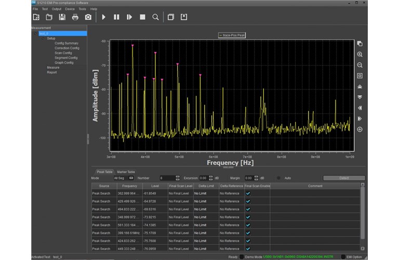Image resolution: width=399 pixels, height=260 pixels.
Task: Uncheck Final Scan Enable for 362.999 MHz row
Action: 248,193
